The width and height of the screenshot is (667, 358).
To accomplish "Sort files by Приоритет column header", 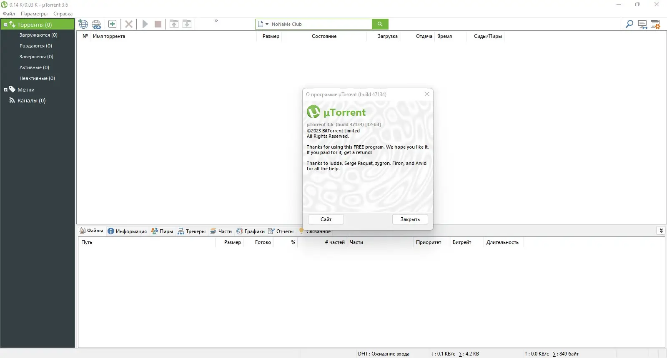I will click(429, 242).
